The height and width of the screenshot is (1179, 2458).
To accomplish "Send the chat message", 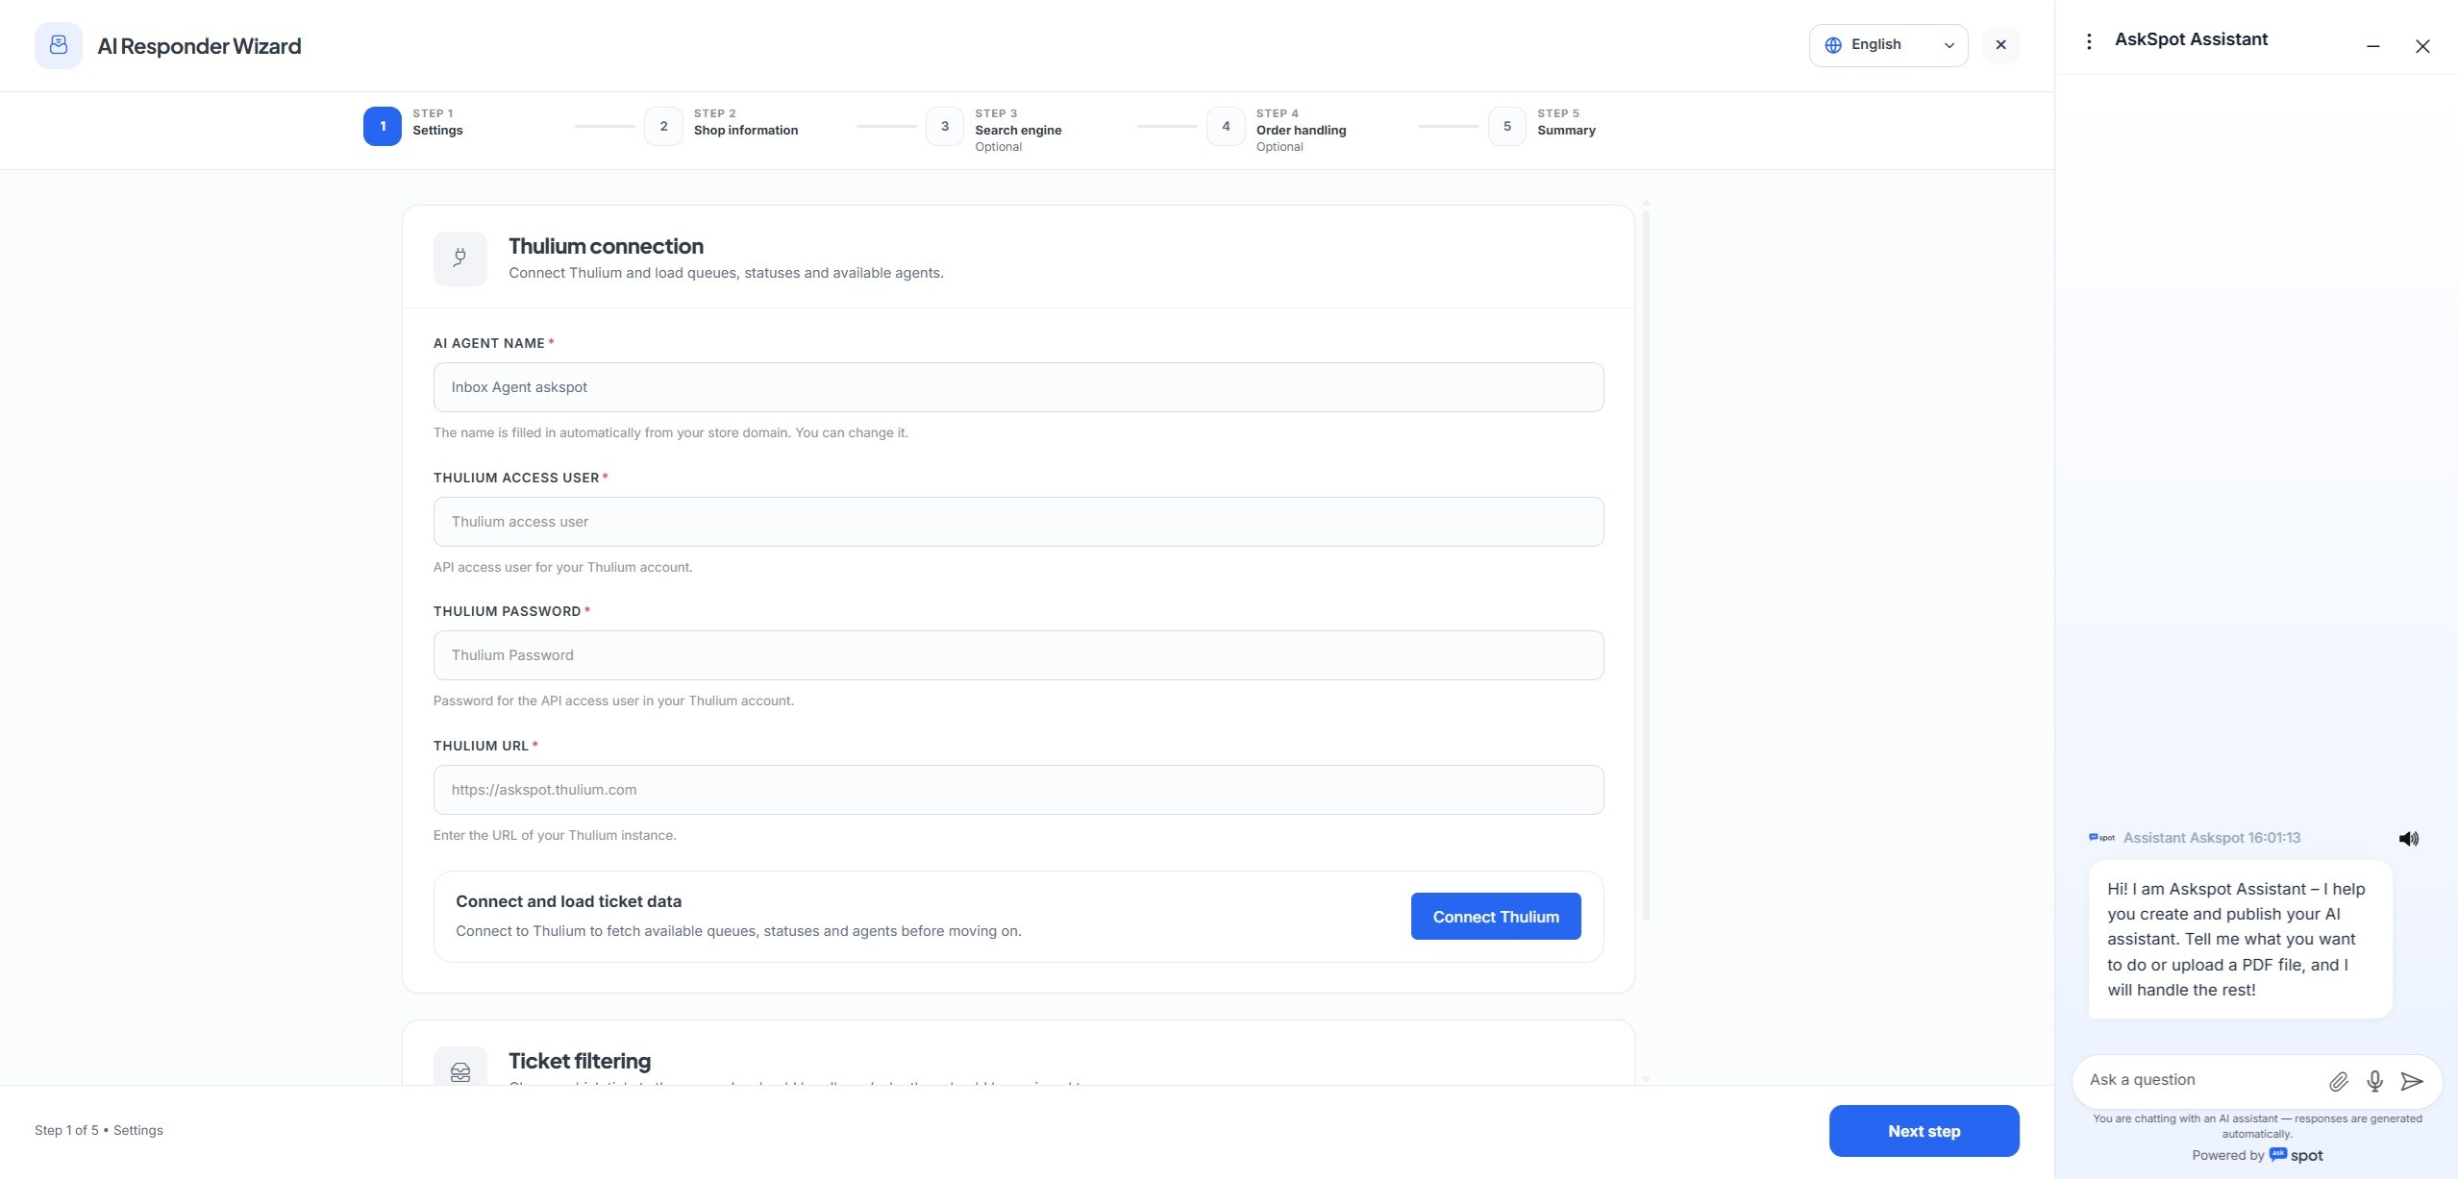I will [2412, 1081].
